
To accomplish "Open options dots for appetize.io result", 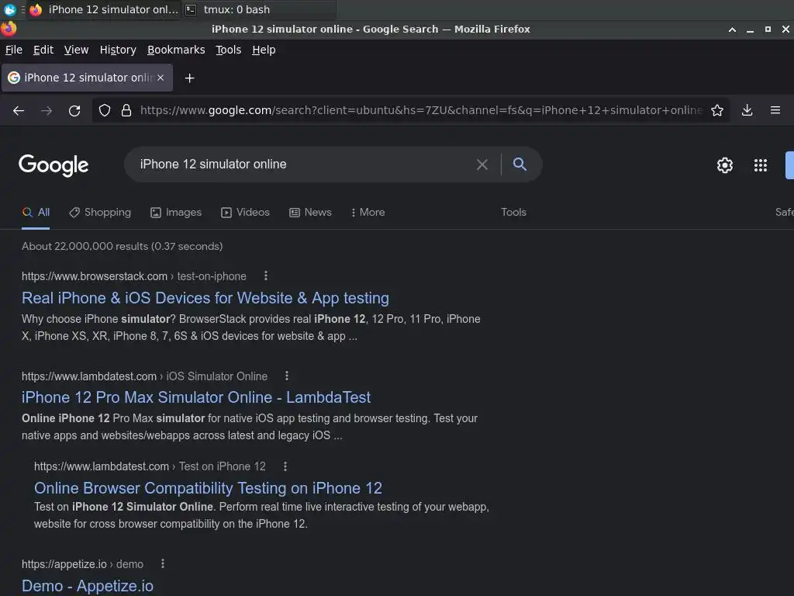I will [163, 563].
